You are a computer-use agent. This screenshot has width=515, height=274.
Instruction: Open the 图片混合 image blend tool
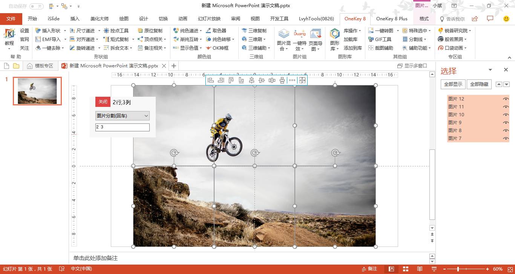pyautogui.click(x=284, y=40)
